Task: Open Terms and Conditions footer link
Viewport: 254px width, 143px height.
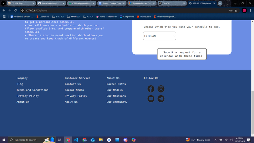Action: [x=32, y=90]
